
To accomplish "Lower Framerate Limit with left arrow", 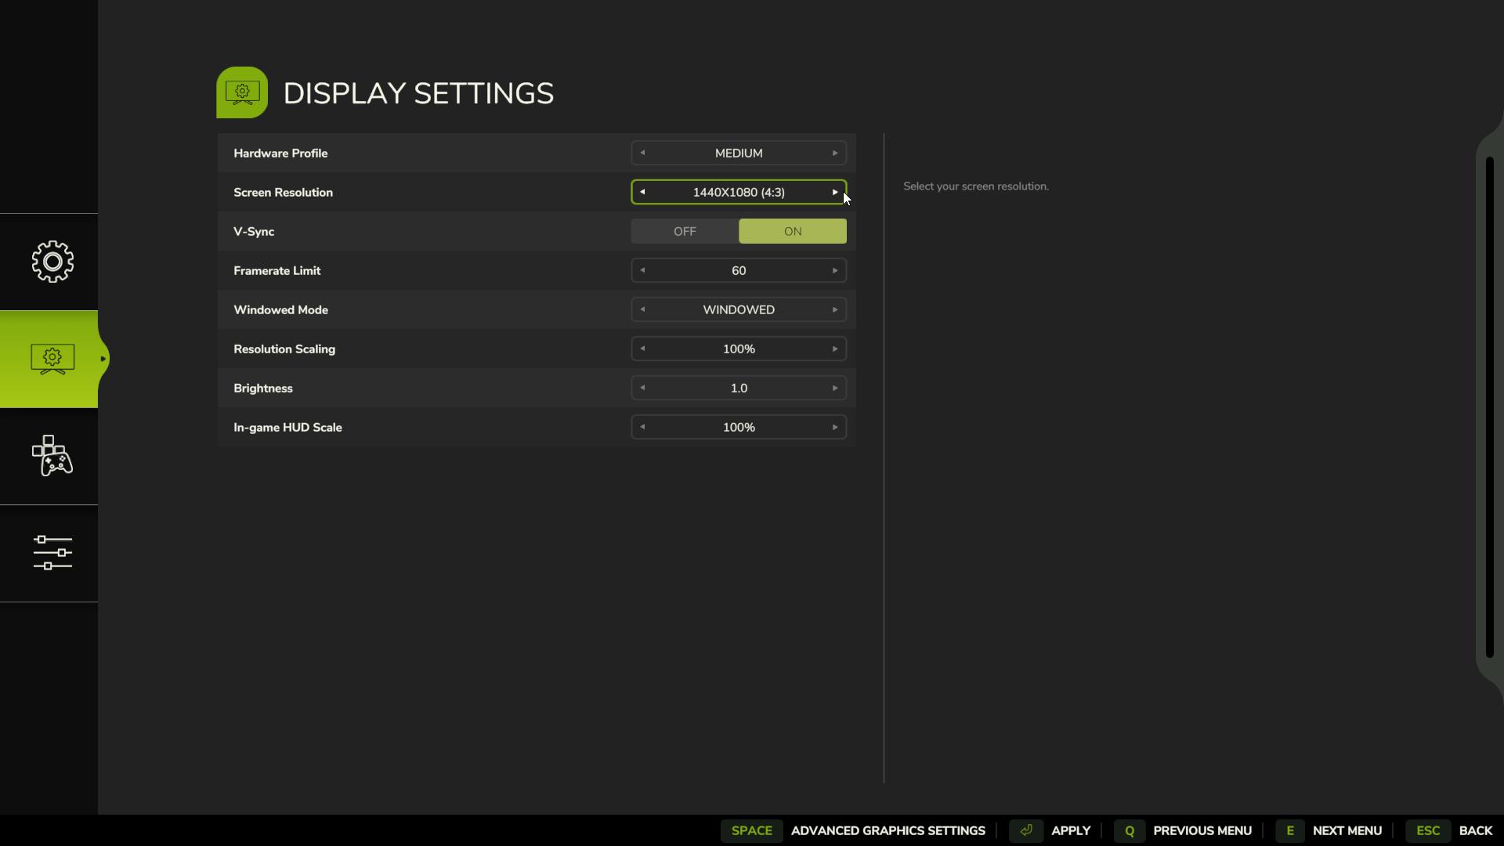I will (642, 270).
